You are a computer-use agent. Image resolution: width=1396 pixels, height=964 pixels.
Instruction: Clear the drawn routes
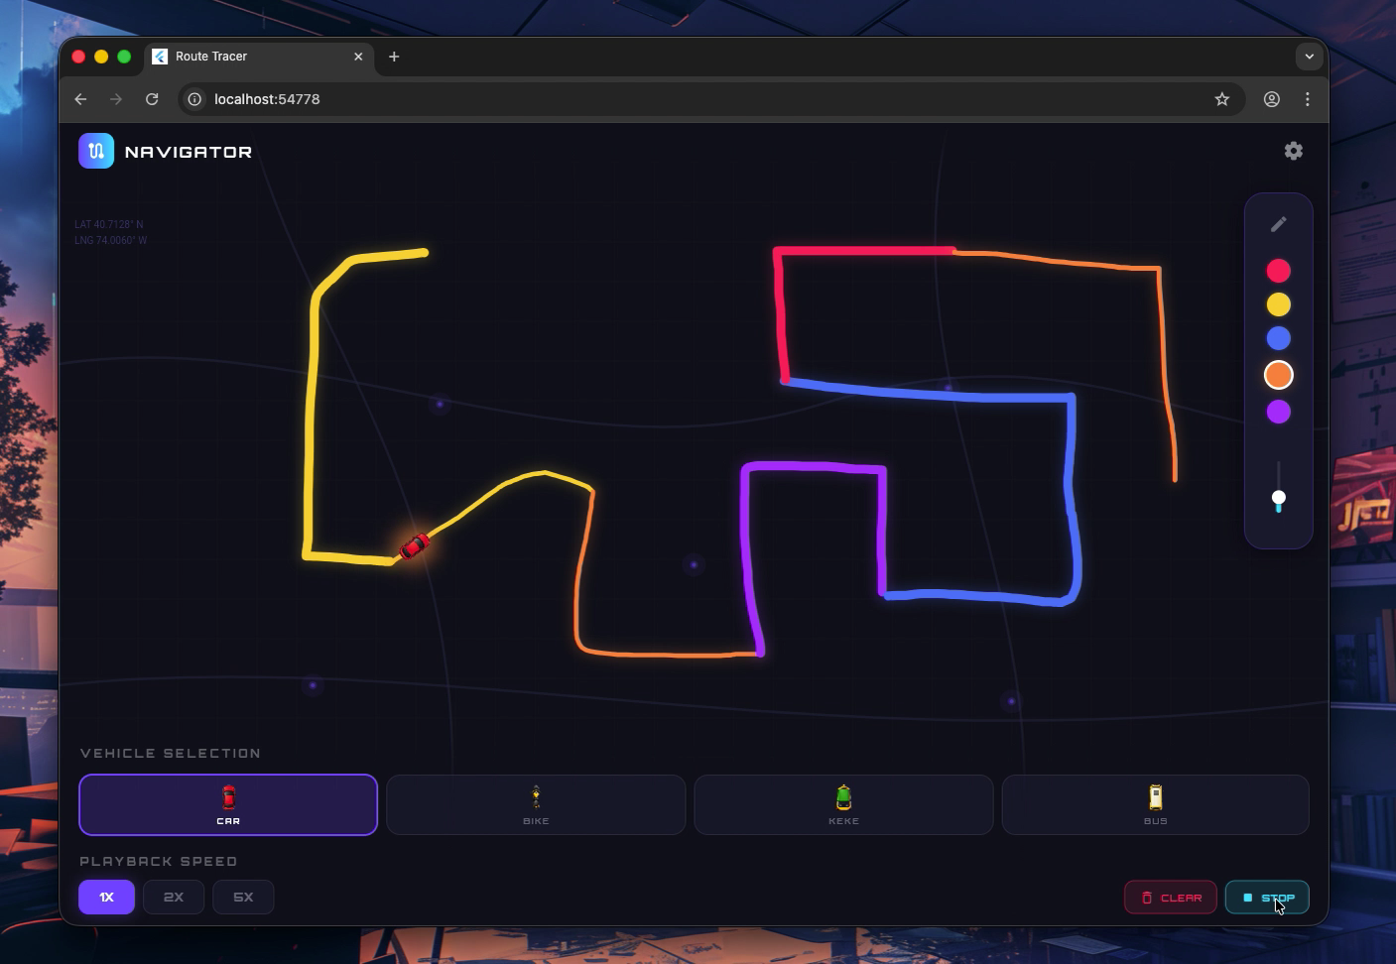coord(1171,897)
